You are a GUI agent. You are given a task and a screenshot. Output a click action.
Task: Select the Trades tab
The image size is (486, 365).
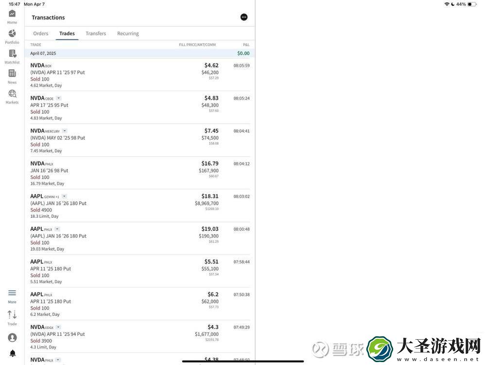[67, 33]
